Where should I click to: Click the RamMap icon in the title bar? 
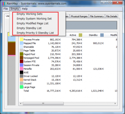[4, 3]
